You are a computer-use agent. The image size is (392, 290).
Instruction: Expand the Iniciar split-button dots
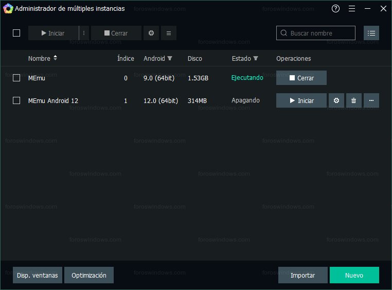click(x=84, y=33)
